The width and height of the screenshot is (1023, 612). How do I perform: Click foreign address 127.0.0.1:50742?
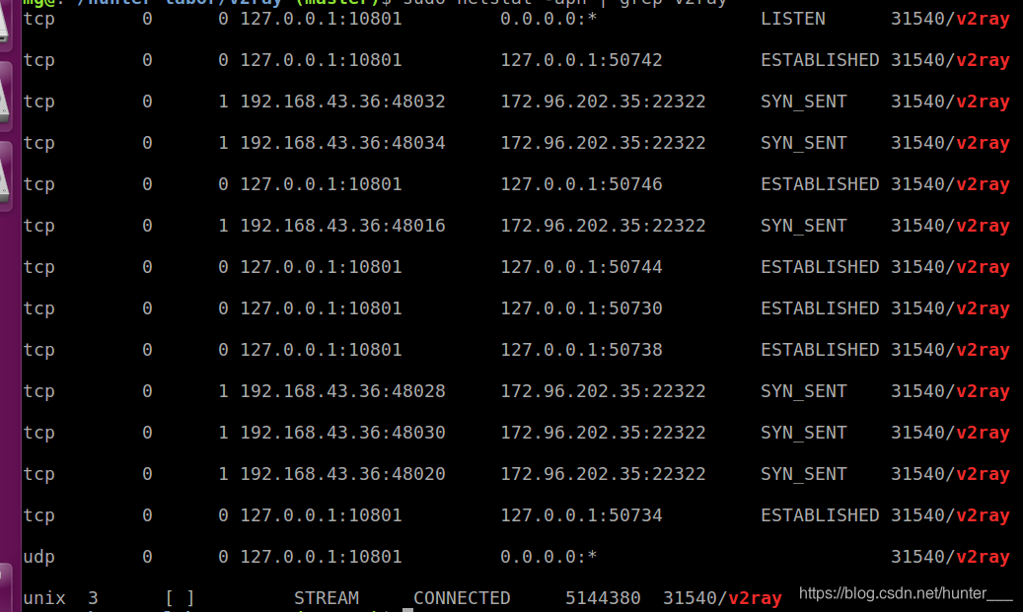pos(581,60)
